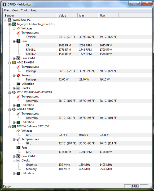Select the TMPIN2 temperature row

point(77,37)
